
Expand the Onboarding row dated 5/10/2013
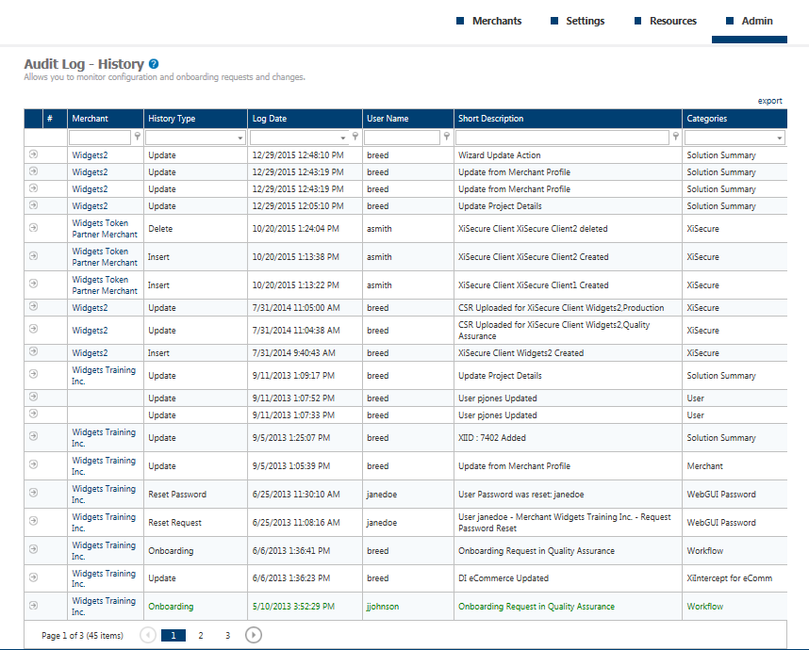(33, 607)
